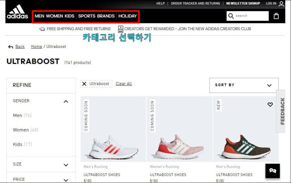Click the '141 products' count text
The width and height of the screenshot is (291, 183).
(78, 63)
